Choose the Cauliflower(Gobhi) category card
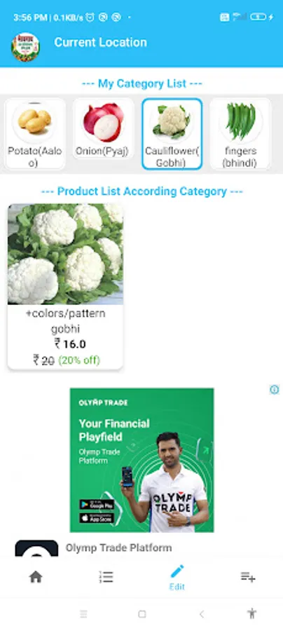This screenshot has width=283, height=631. point(172,134)
